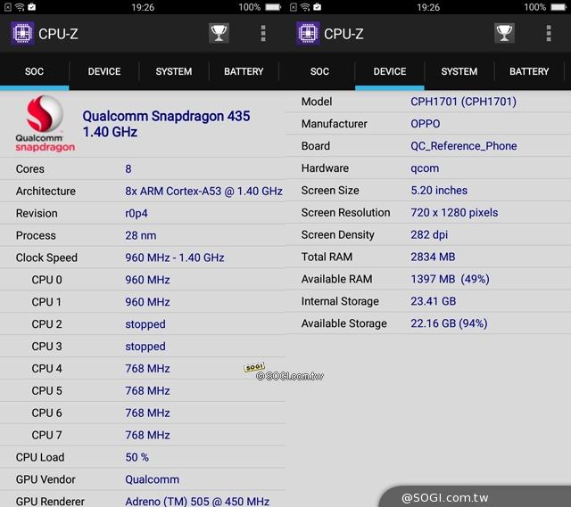Switch to SYSTEM tab in left screen

coord(174,71)
